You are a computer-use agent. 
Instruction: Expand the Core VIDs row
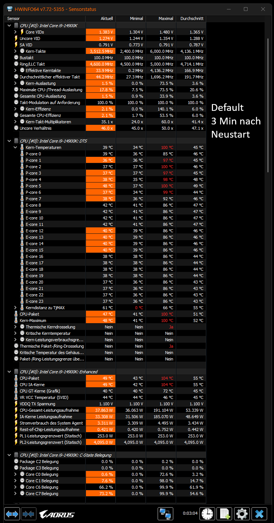(15, 32)
